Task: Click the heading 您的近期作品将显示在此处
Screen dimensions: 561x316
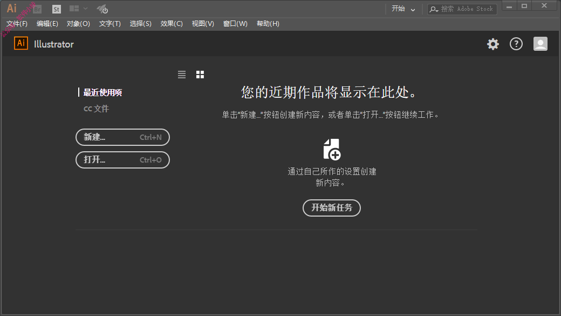Action: tap(329, 92)
